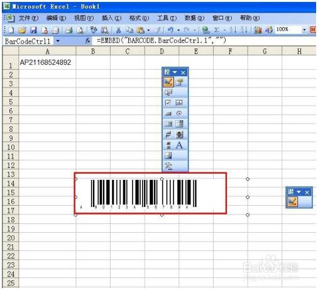This screenshot has height=290, width=318.
Task: Select column G header
Action: pos(265,51)
